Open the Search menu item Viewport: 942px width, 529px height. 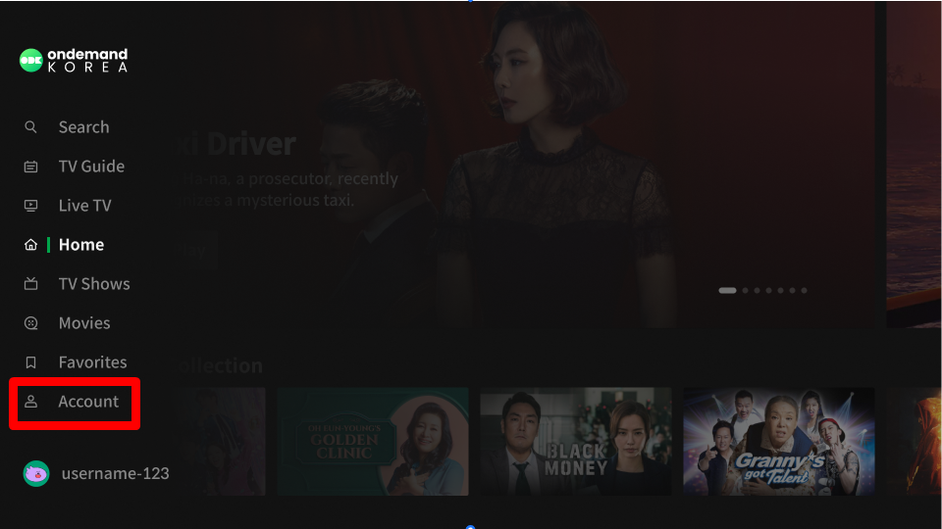tap(84, 127)
